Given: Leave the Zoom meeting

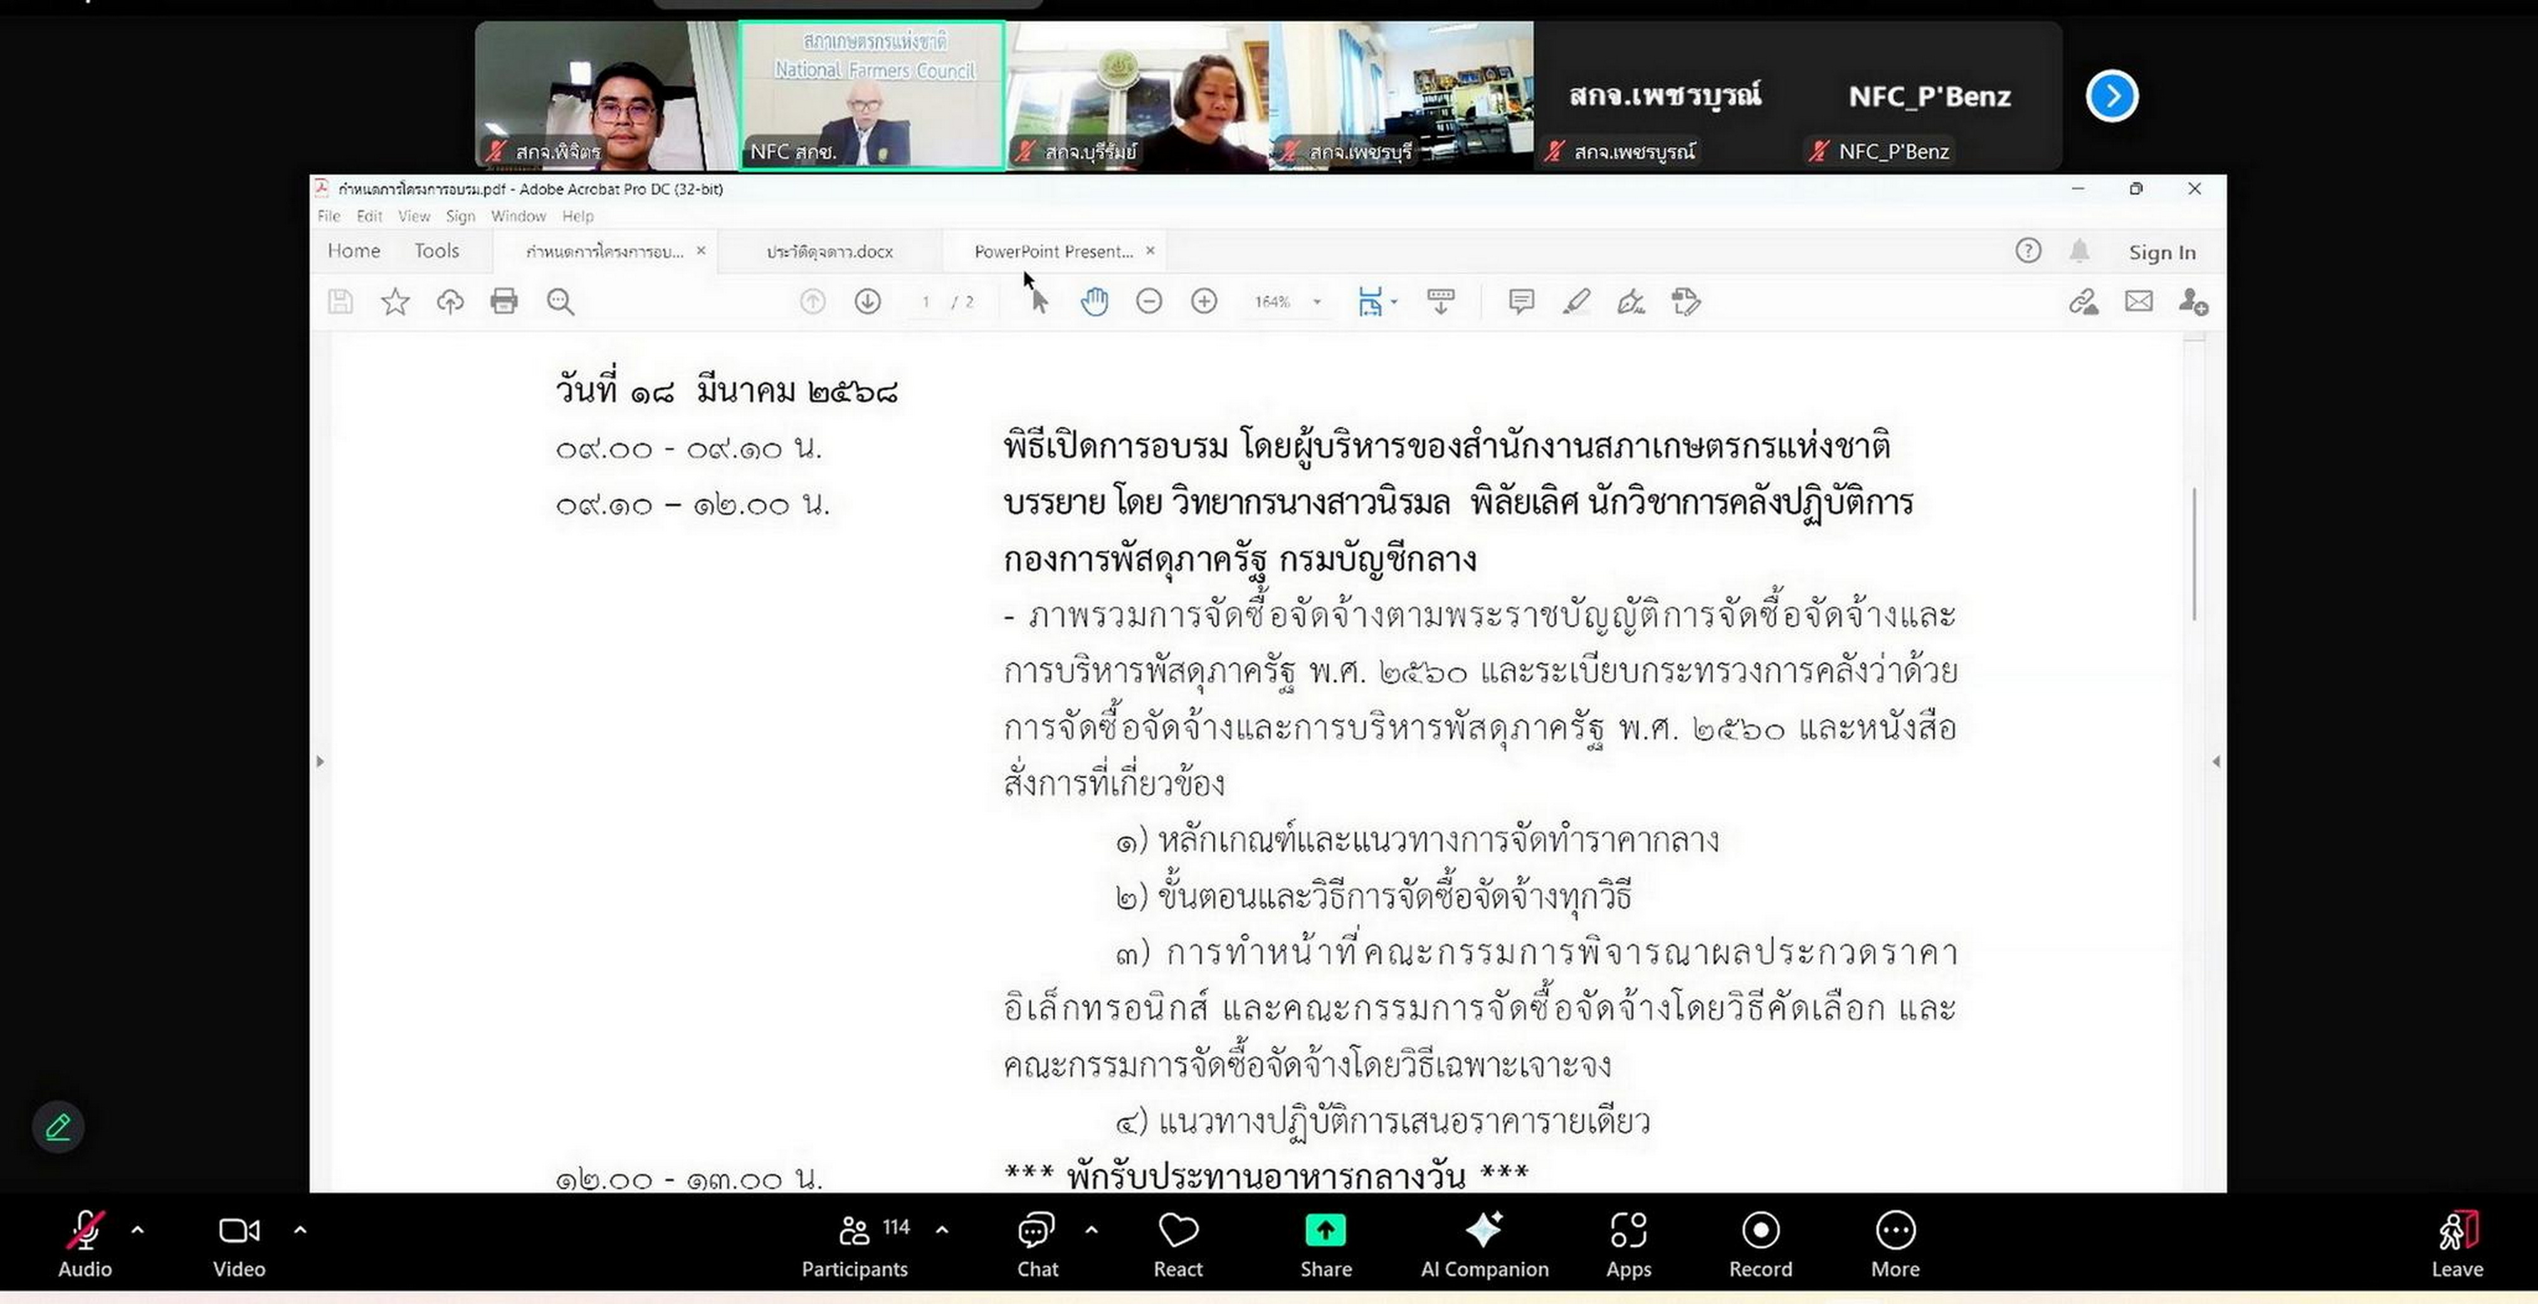Looking at the screenshot, I should pyautogui.click(x=2457, y=1245).
